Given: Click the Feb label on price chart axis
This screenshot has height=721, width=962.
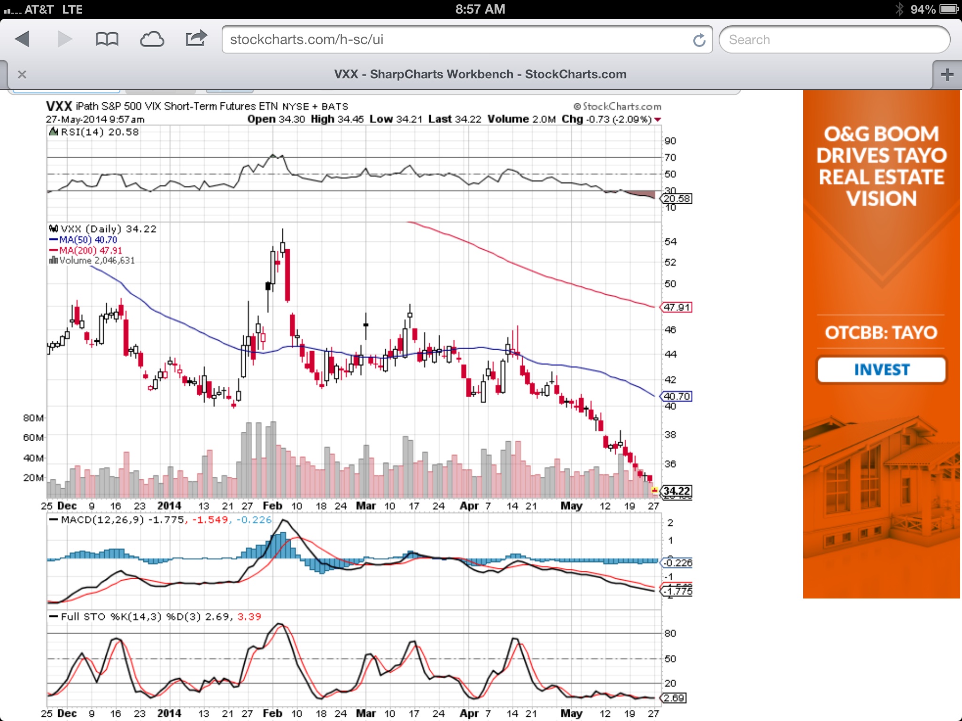Looking at the screenshot, I should [x=272, y=506].
